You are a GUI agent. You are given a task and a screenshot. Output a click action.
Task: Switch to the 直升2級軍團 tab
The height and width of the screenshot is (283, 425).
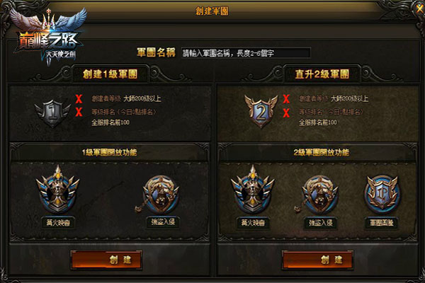point(322,74)
